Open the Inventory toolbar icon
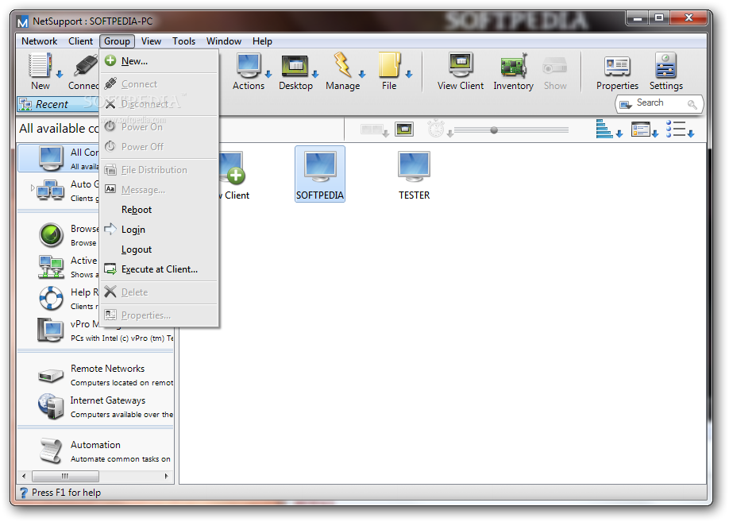 click(513, 65)
